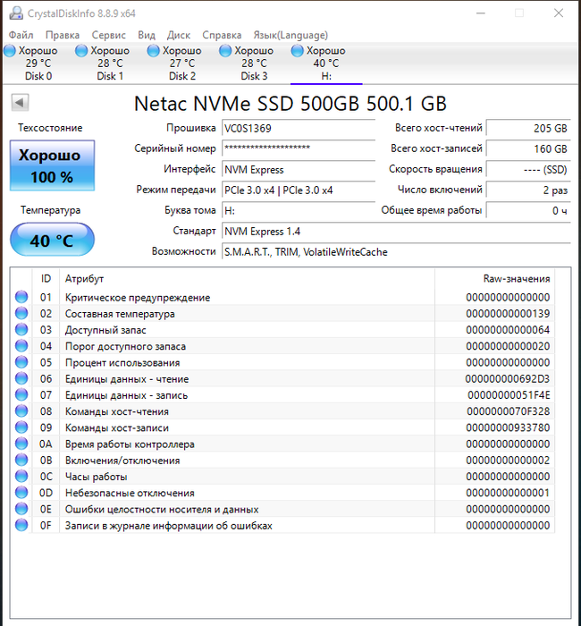Click the Число включений 2 раз value

point(528,190)
